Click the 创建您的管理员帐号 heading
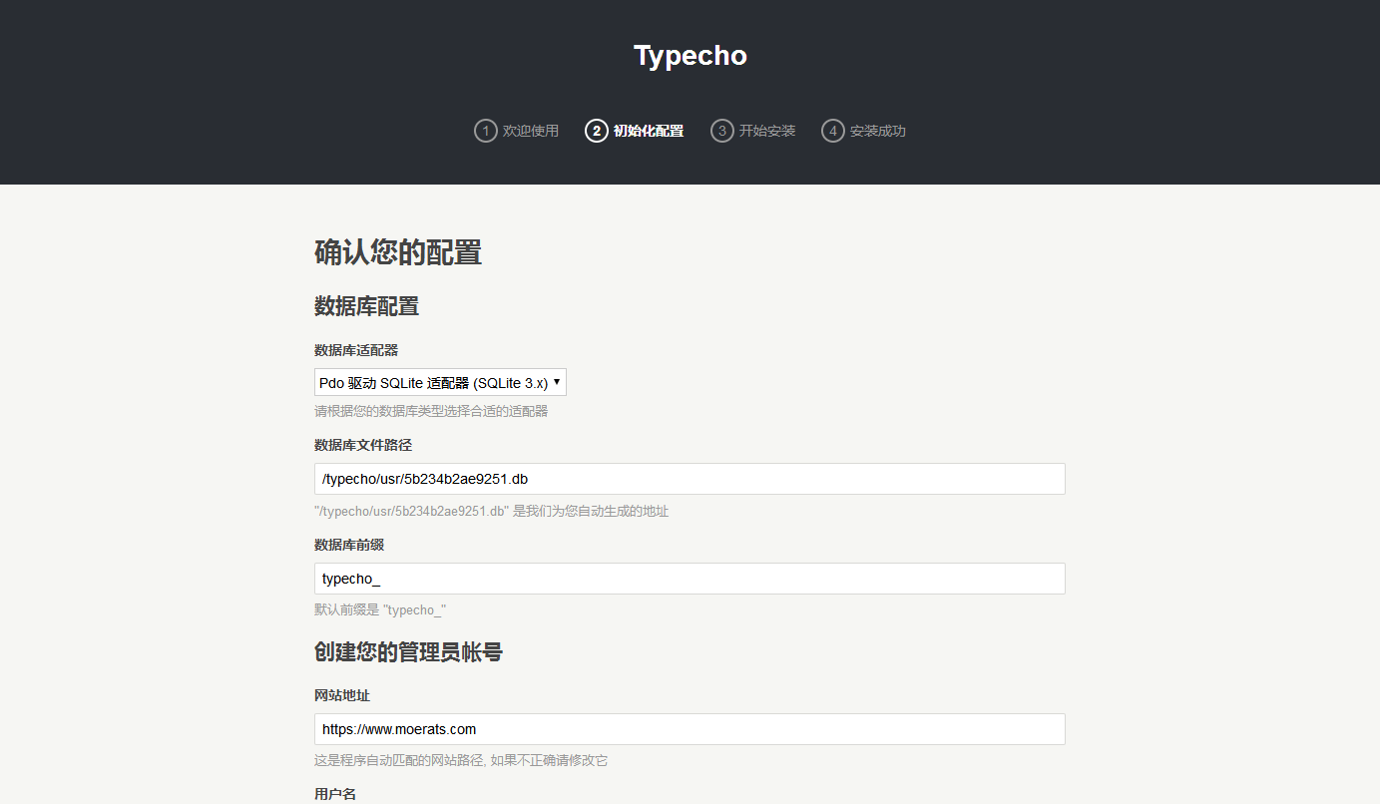This screenshot has height=804, width=1380. pyautogui.click(x=408, y=652)
